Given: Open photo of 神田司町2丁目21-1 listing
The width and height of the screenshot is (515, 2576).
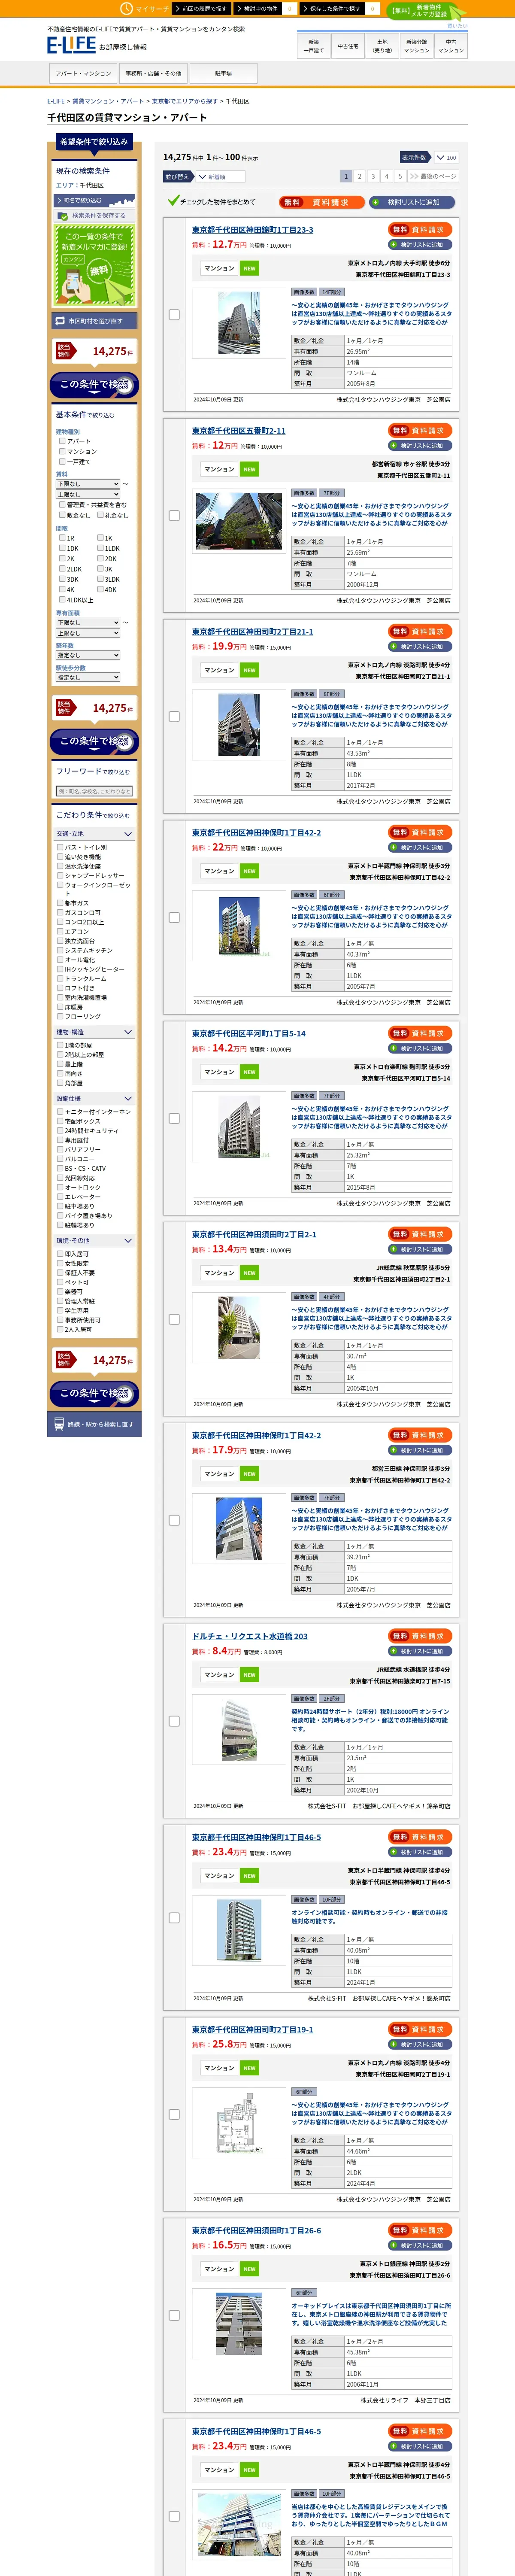Looking at the screenshot, I should pyautogui.click(x=239, y=725).
